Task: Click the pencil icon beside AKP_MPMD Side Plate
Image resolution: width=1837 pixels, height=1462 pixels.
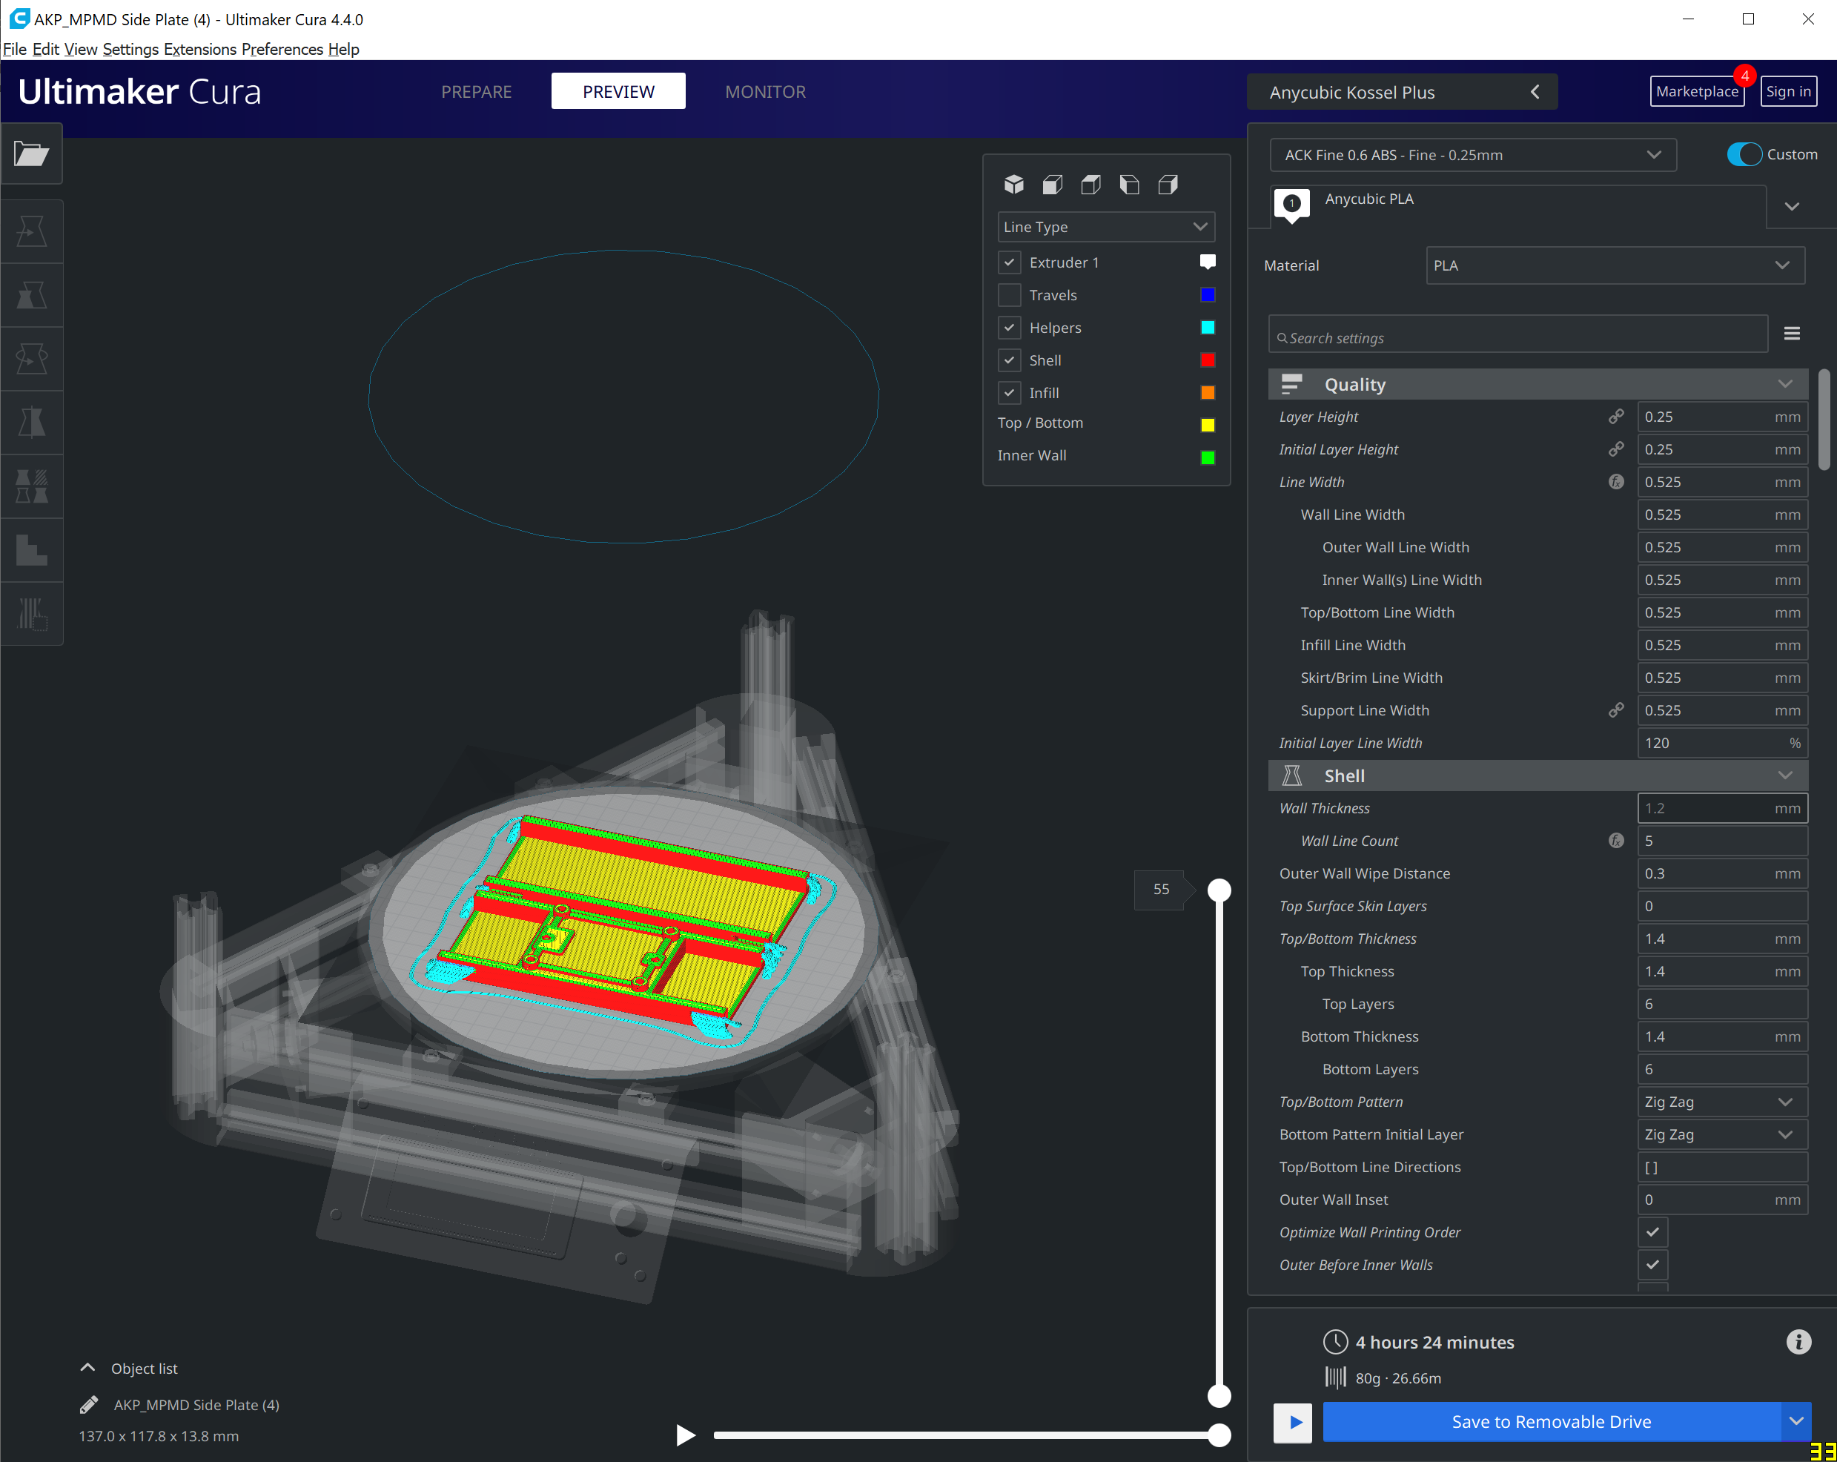Action: 89,1405
